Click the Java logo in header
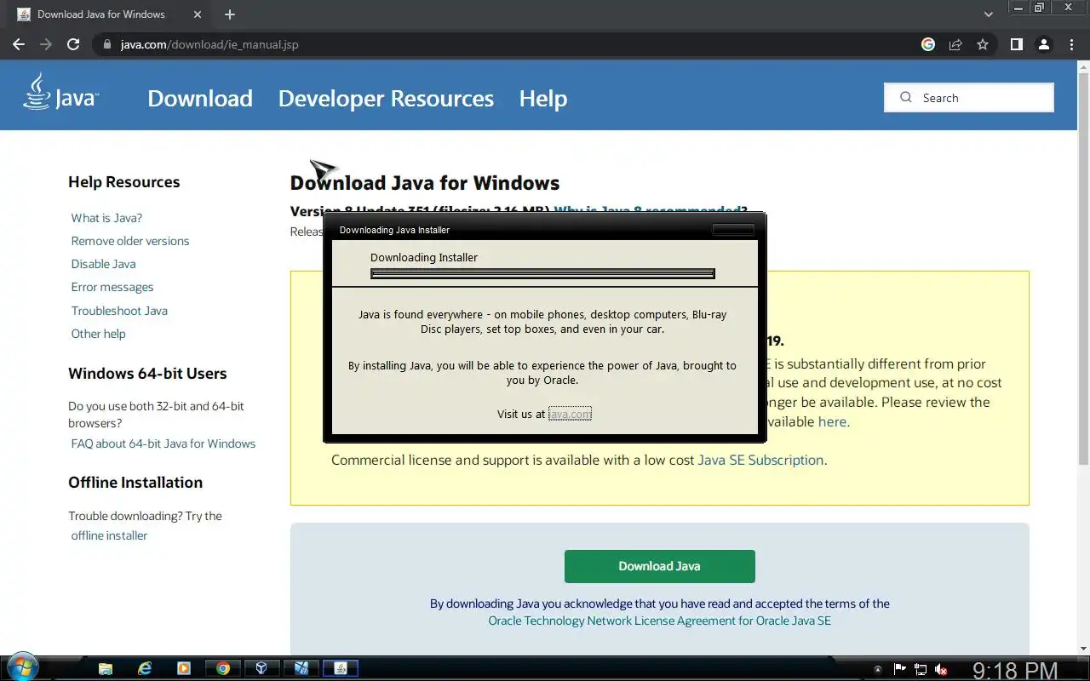The image size is (1090, 681). point(60,93)
